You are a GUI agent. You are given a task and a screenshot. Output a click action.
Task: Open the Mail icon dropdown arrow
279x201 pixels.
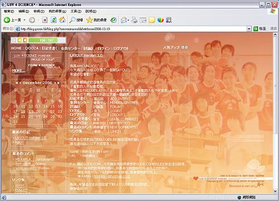point(128,20)
